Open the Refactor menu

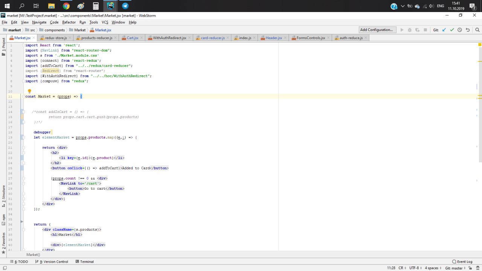pyautogui.click(x=69, y=22)
